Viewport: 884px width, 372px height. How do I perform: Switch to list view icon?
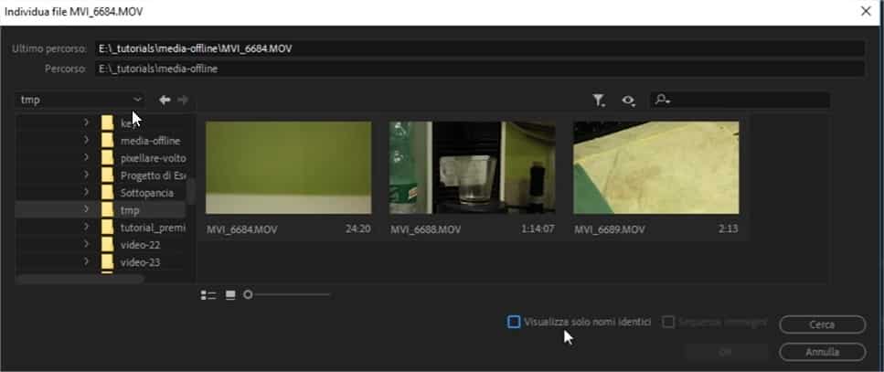(x=208, y=294)
